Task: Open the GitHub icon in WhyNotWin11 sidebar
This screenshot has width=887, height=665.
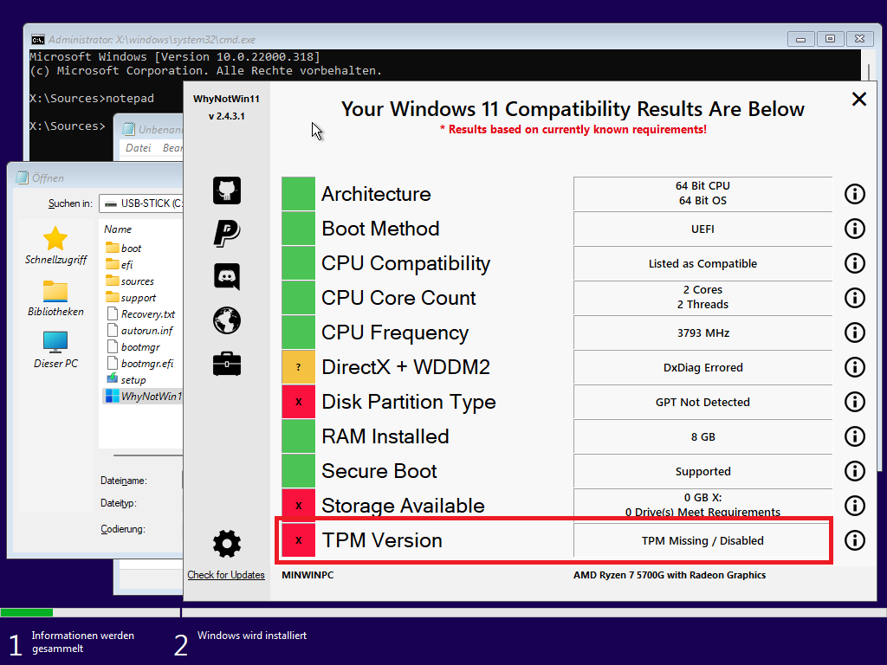Action: [227, 190]
